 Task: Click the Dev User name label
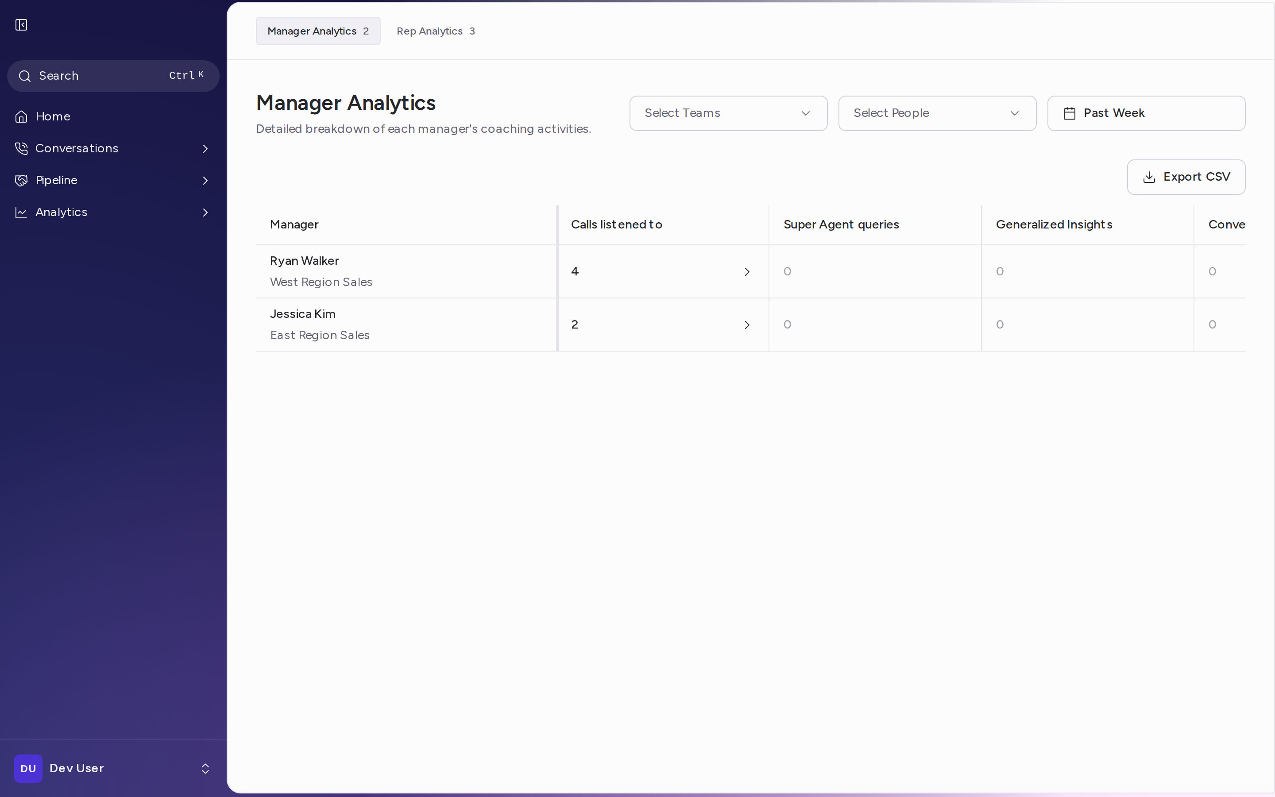[77, 769]
